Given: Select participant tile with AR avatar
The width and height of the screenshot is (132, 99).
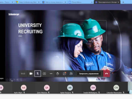Looking at the screenshot, I should coord(70,88).
